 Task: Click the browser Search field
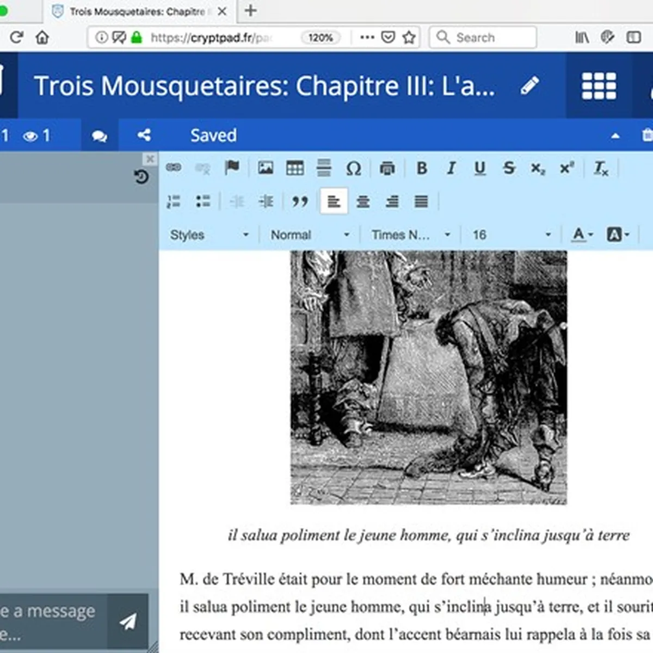(x=483, y=37)
